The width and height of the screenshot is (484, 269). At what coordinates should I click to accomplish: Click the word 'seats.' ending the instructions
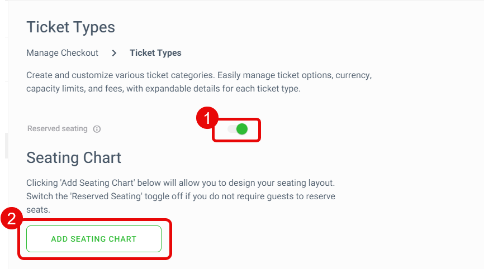[38, 210]
